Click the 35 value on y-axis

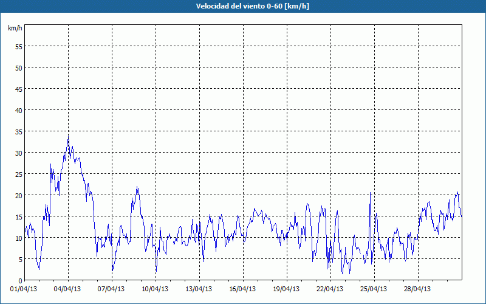(x=19, y=131)
